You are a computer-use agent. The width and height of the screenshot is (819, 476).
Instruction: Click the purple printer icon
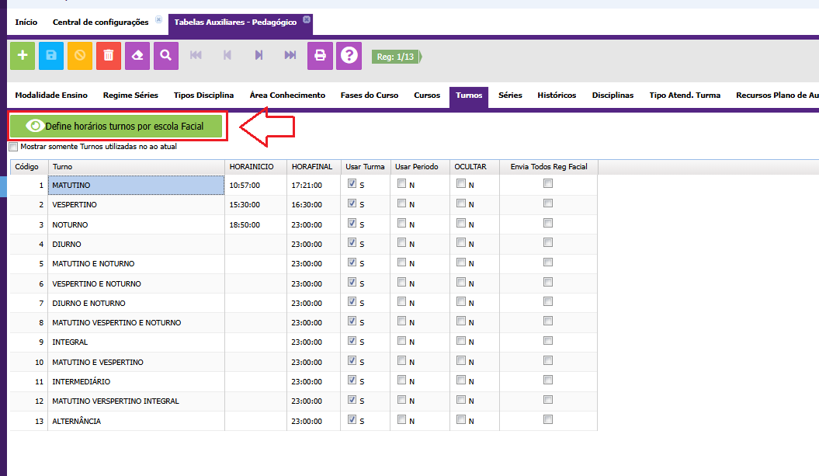pos(320,55)
